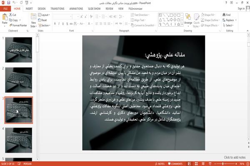Click Clear All Formatting icon

91,17
